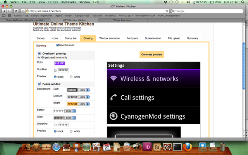Open Kaskus - FJB bookmark
The height and width of the screenshot is (155, 248).
click(21, 15)
